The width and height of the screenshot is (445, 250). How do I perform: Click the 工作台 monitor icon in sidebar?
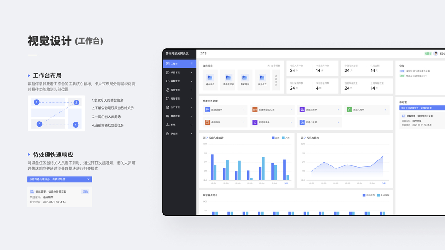pos(168,64)
